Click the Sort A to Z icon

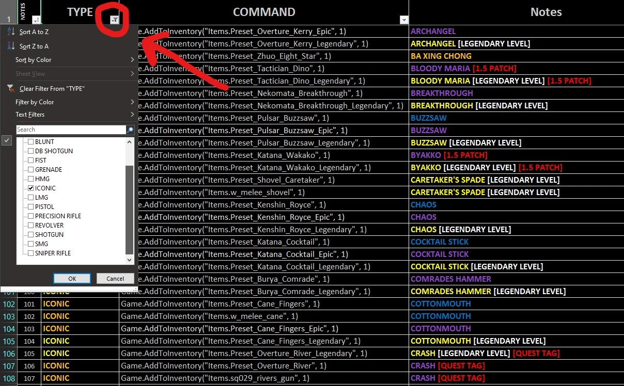click(11, 32)
